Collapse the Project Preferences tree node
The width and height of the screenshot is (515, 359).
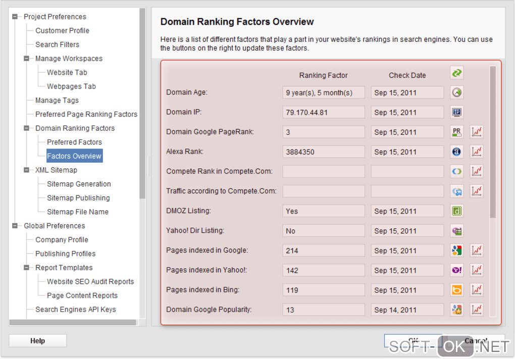(x=15, y=17)
